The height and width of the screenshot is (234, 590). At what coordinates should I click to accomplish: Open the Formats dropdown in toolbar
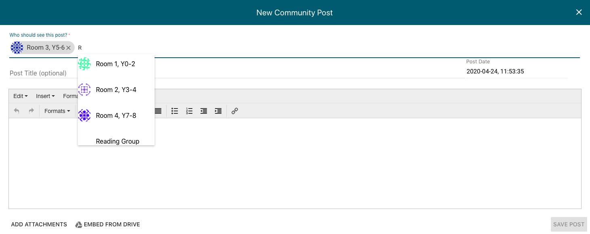[x=57, y=111]
